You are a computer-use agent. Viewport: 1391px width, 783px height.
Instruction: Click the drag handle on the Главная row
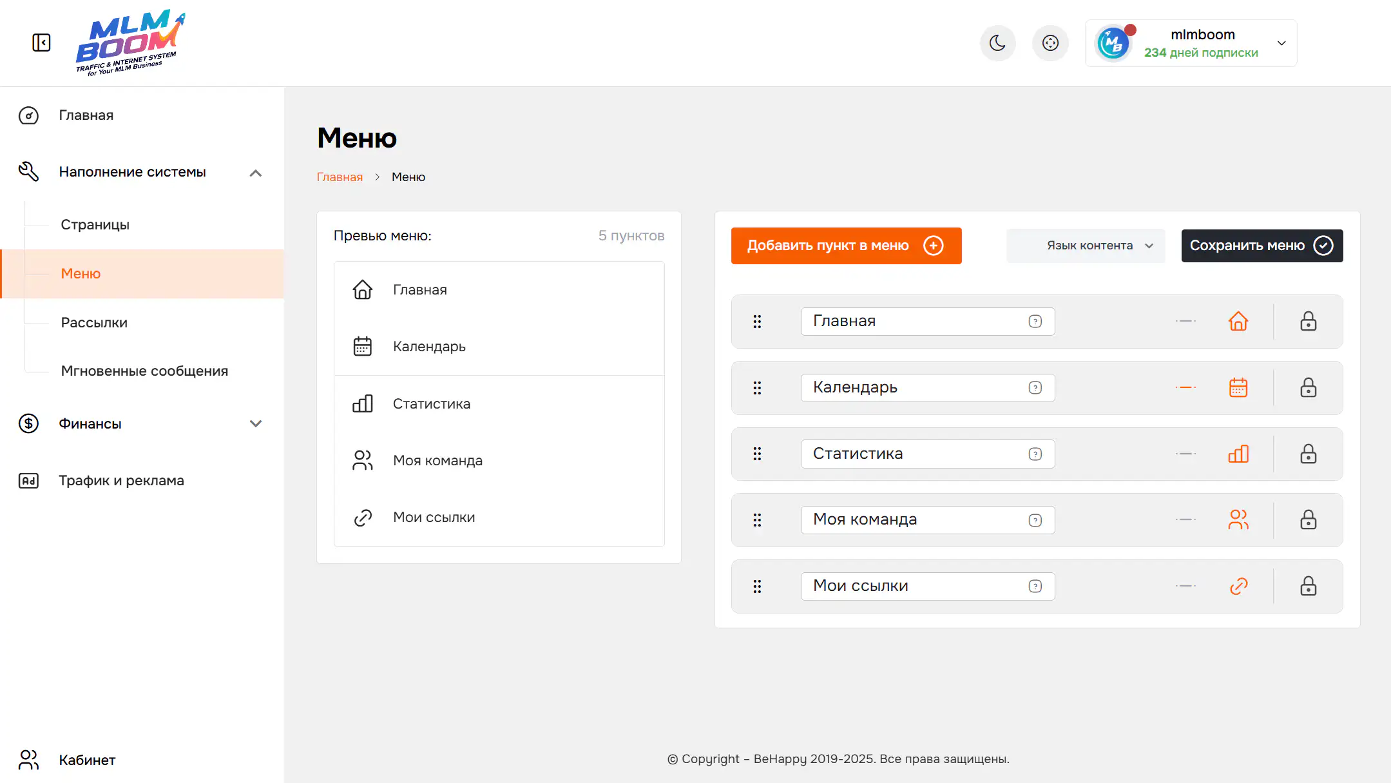tap(757, 321)
